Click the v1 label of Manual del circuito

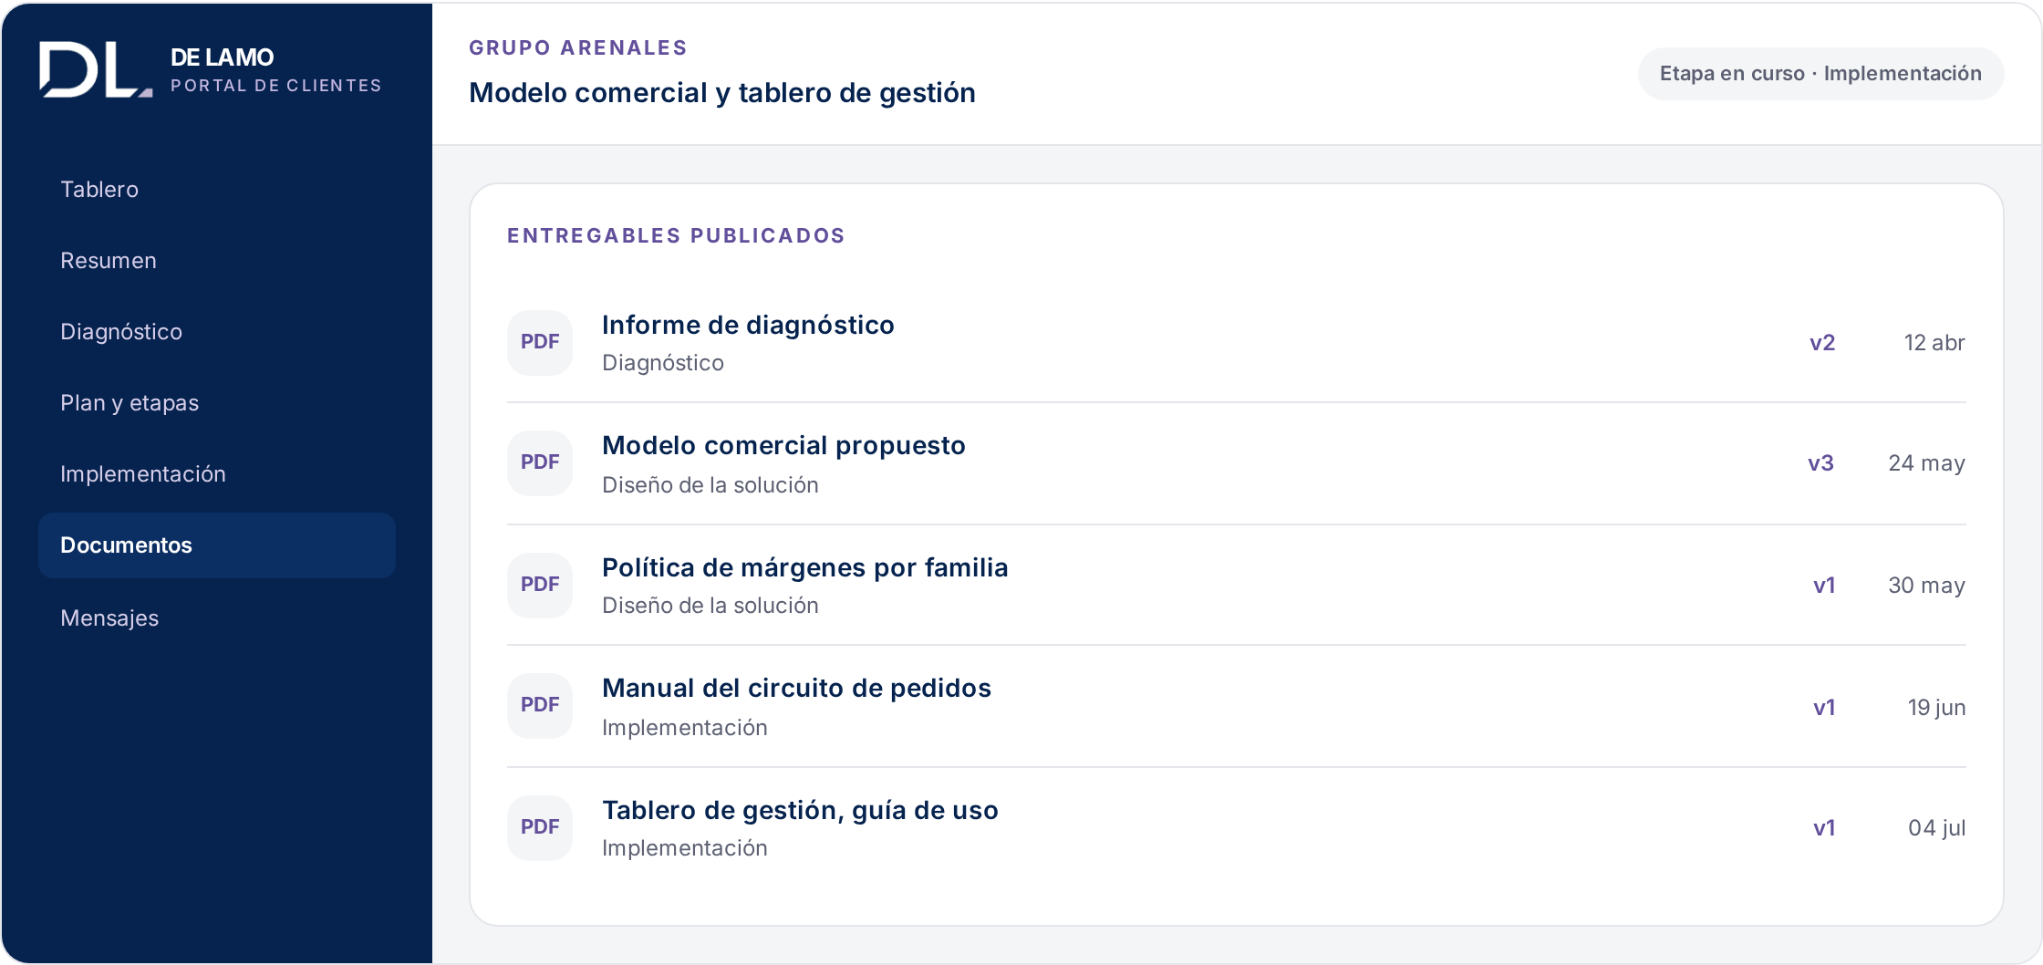click(x=1824, y=708)
